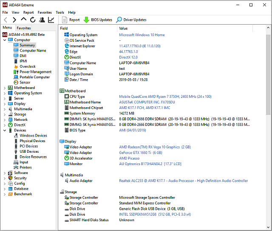Click the scroll up arrow
Viewport: 272px width, 231px height.
(268, 28)
